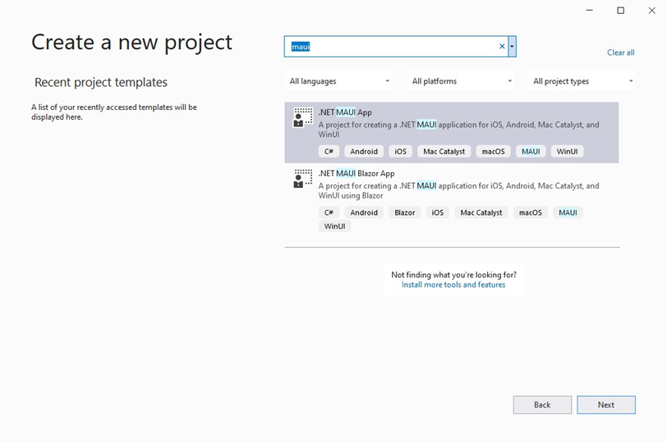This screenshot has width=667, height=442.
Task: Click C# tag under .NET MAUI App
Action: tap(329, 152)
